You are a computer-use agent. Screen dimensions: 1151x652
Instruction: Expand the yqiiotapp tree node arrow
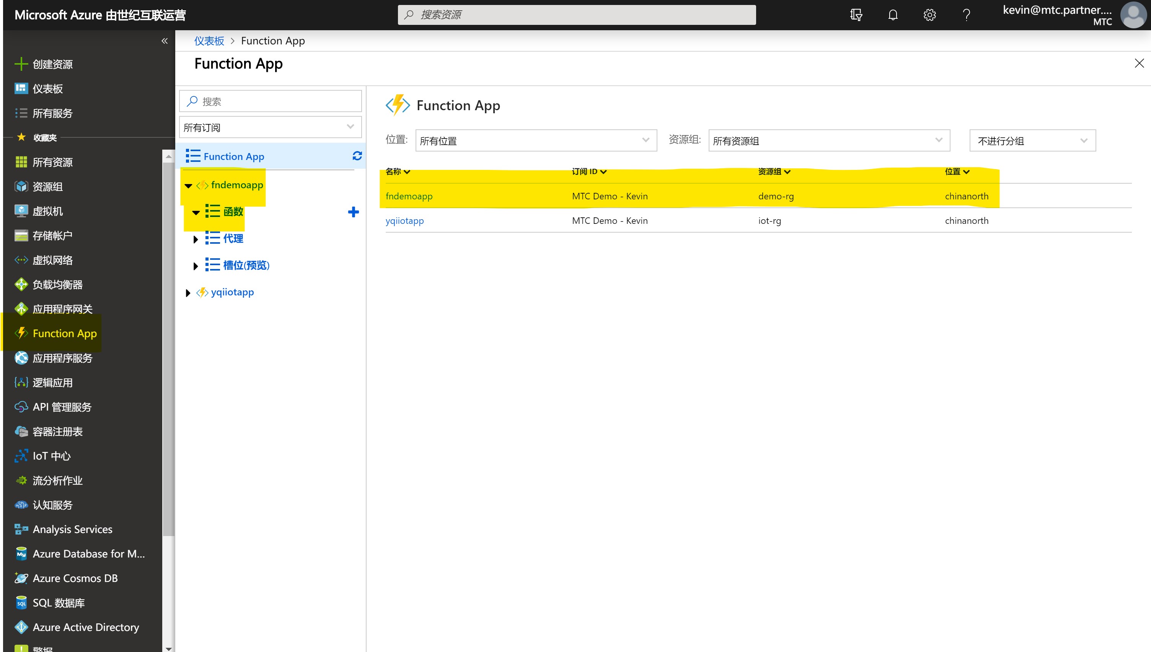click(188, 293)
